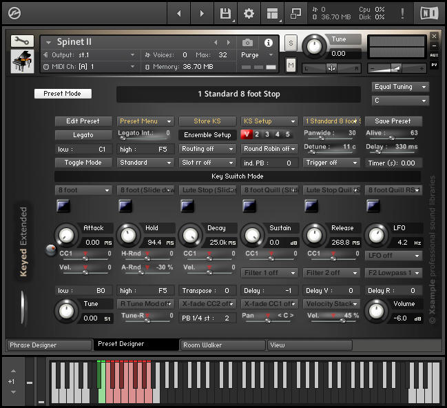447x408 pixels.
Task: Switch to Room Walker tab
Action: pyautogui.click(x=223, y=345)
